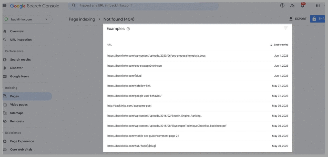The image size is (328, 157).
Task: Click Page indexing breadcrumb link
Action: (x=82, y=19)
